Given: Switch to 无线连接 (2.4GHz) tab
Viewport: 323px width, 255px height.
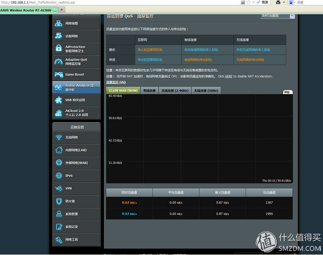Looking at the screenshot, I should [x=174, y=90].
